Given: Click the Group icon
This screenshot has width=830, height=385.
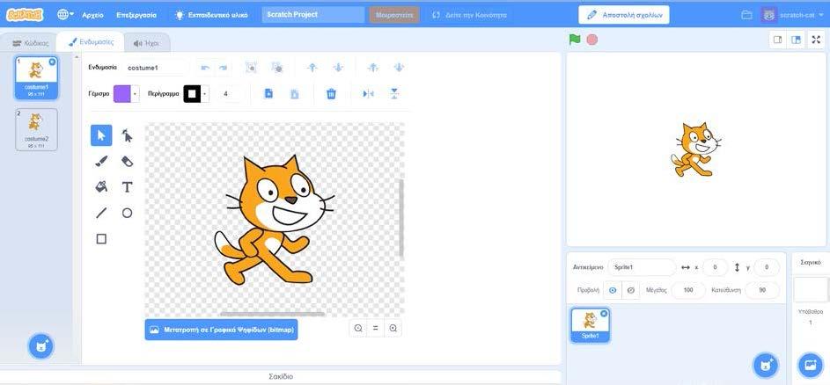Looking at the screenshot, I should [251, 67].
